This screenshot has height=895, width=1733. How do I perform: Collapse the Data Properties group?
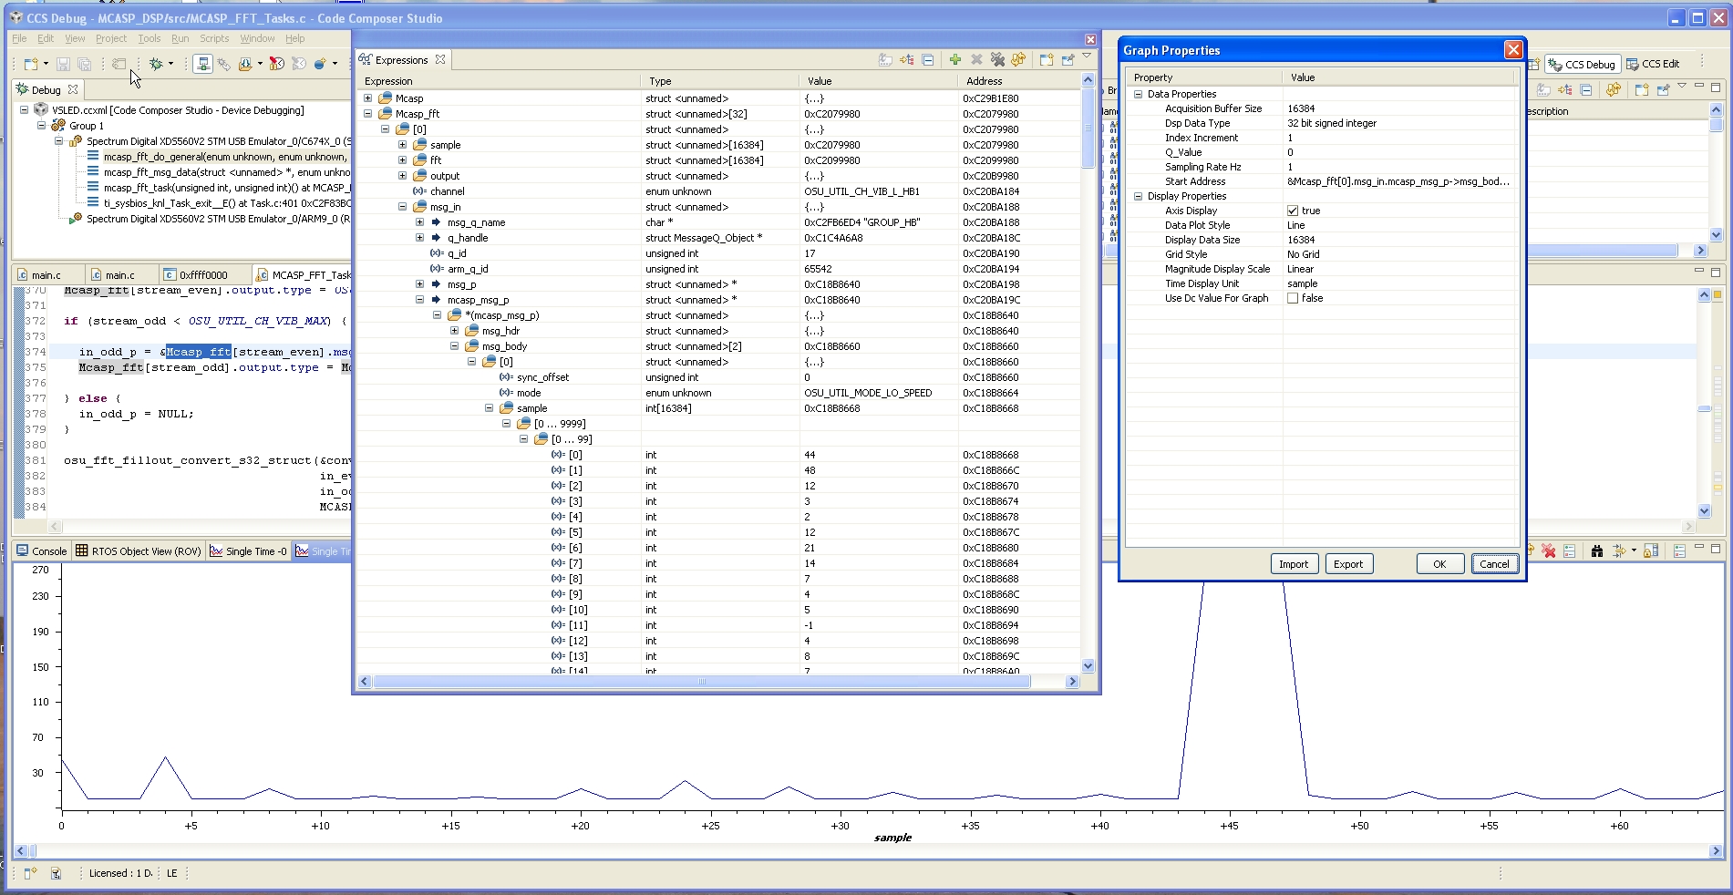[x=1138, y=94]
